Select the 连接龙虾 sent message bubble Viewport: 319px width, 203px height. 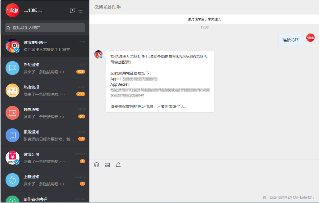(291, 39)
